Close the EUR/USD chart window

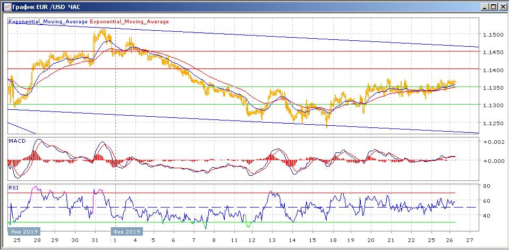point(502,6)
